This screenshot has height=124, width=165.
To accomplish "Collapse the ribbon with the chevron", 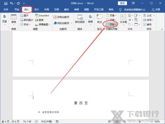I will (x=162, y=29).
